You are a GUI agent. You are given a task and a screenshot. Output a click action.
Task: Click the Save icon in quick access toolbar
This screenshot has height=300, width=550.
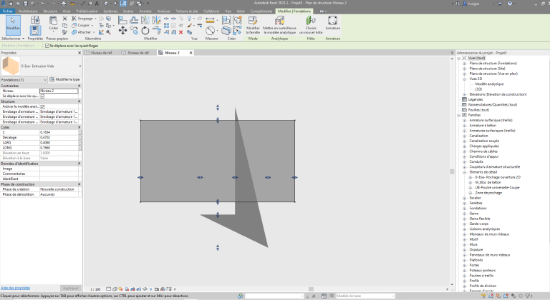point(26,3)
